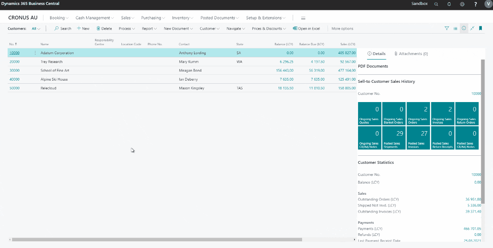Screen dimensions: 493x248
Task: Open customer number 40000 link
Action: tap(14, 79)
